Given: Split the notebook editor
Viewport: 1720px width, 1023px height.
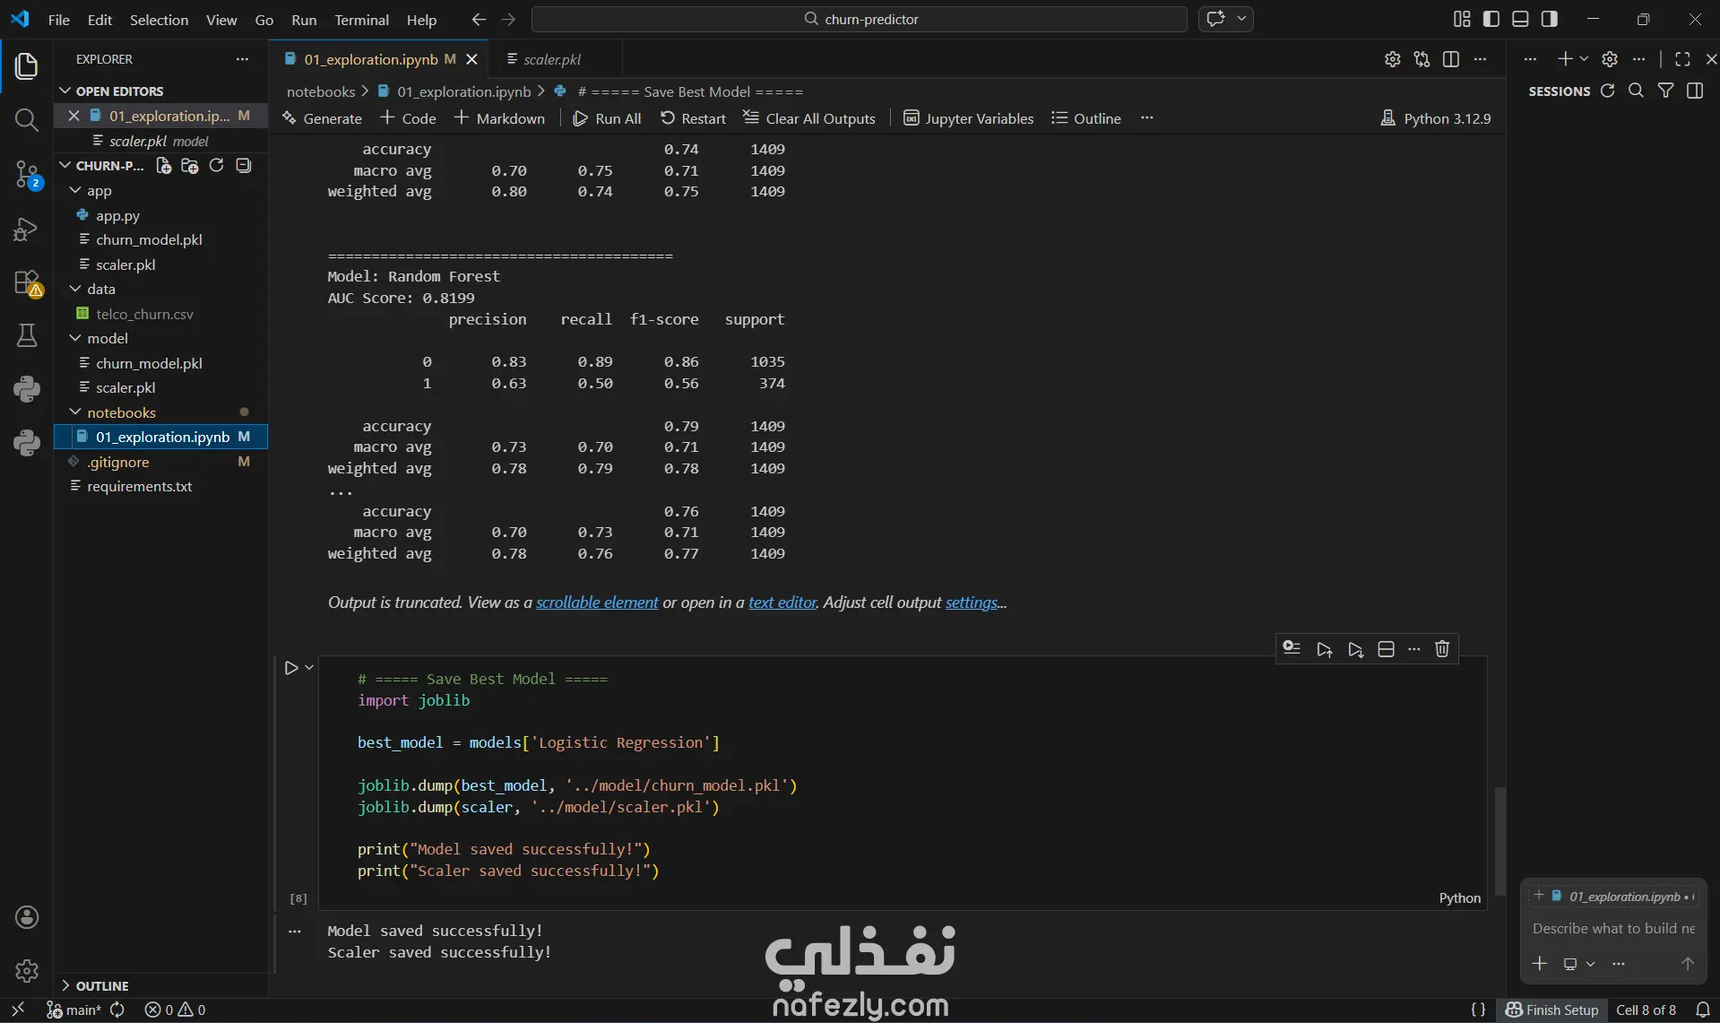Looking at the screenshot, I should [x=1451, y=59].
